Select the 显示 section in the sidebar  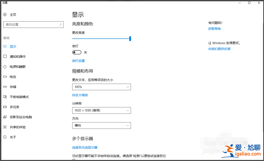pyautogui.click(x=13, y=46)
